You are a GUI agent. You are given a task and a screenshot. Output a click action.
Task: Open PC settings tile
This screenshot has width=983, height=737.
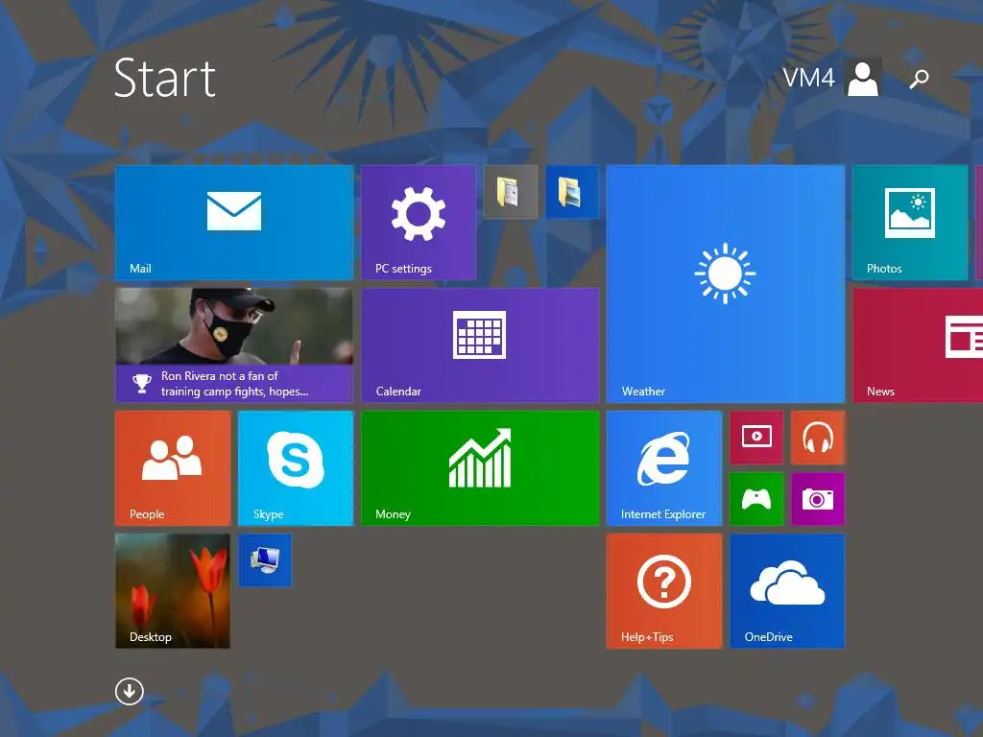[x=419, y=223]
